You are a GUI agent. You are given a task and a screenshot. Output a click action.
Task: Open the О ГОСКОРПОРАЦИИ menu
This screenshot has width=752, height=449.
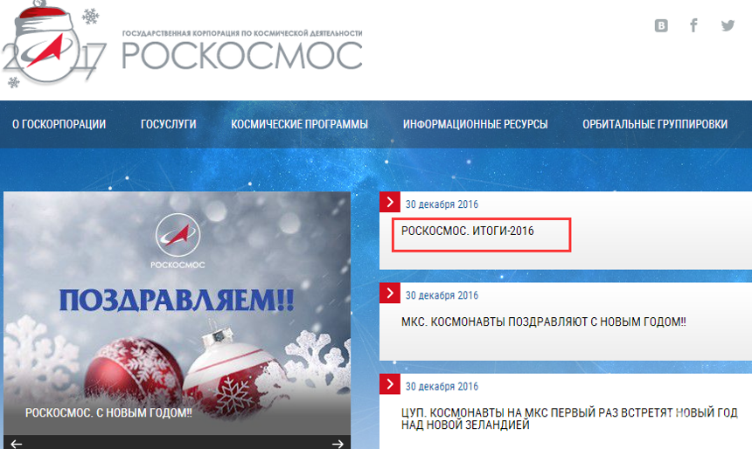pos(59,124)
